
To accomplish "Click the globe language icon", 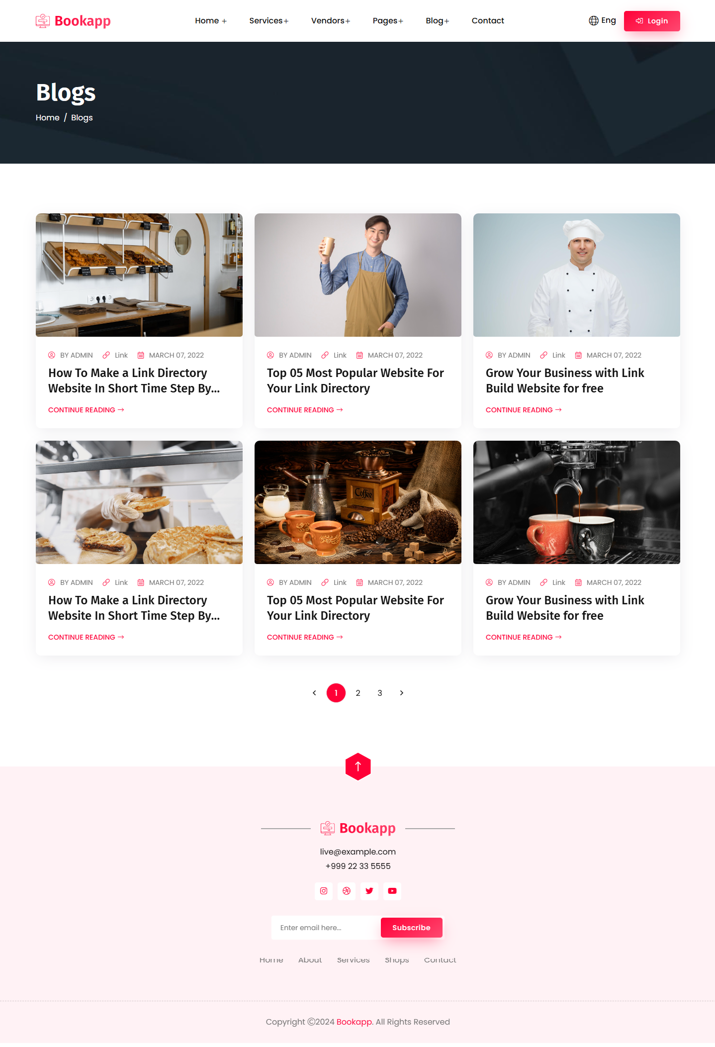I will point(593,20).
